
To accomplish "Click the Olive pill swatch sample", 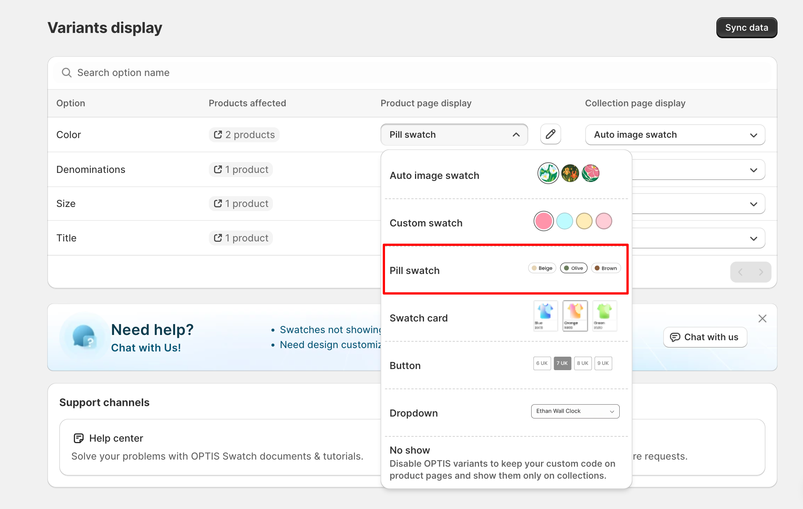I will [x=574, y=268].
